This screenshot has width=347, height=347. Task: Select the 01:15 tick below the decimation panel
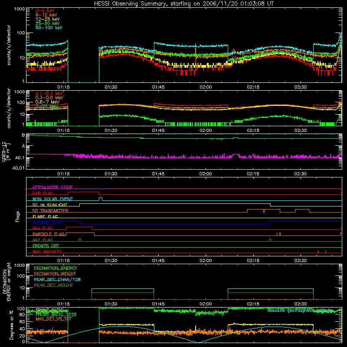tap(63, 304)
